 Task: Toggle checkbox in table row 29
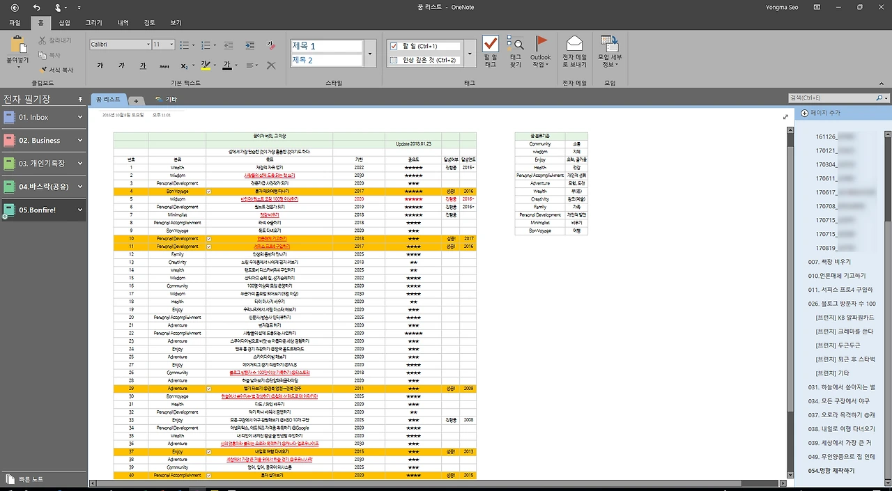pyautogui.click(x=209, y=389)
